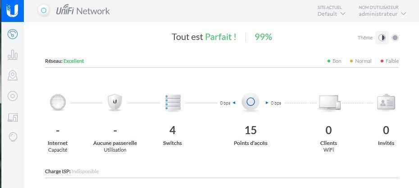The width and height of the screenshot is (419, 188).
Task: Open the Dashboard sidebar icon
Action: [13, 34]
